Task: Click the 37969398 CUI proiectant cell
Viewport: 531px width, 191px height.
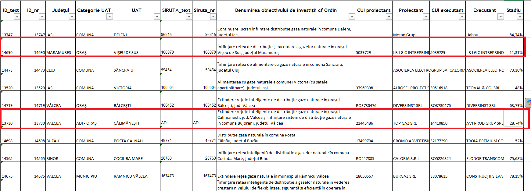Action: (x=374, y=82)
